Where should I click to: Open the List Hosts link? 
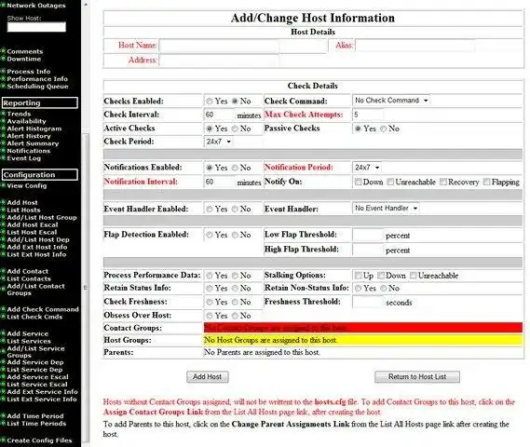click(23, 210)
